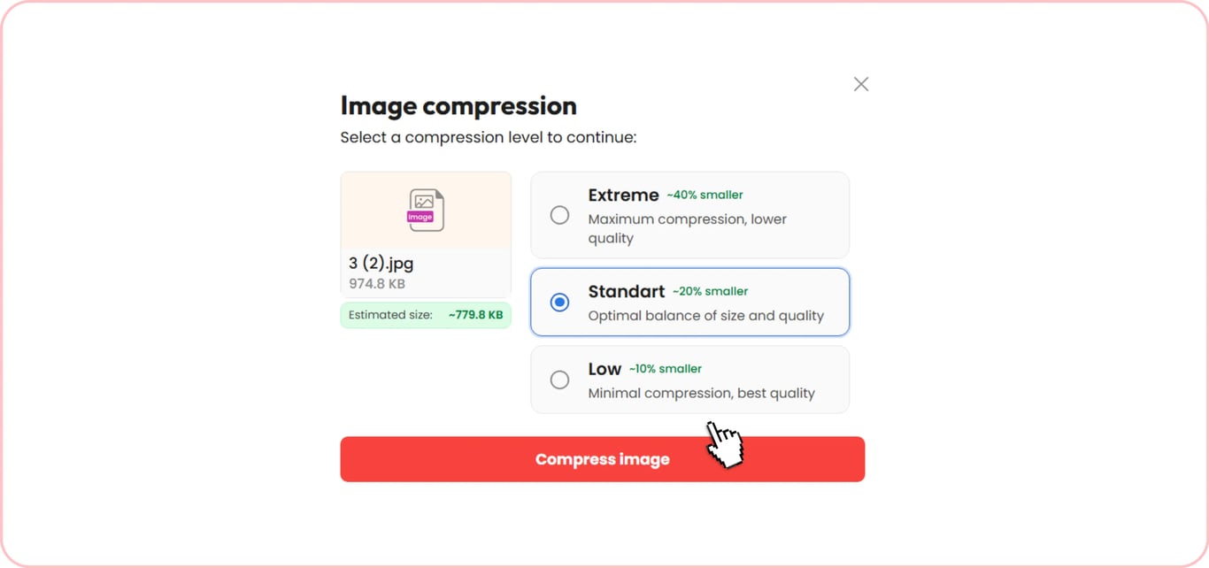Viewport: 1209px width, 568px height.
Task: Click the ~20% smaller badge
Action: pos(710,291)
